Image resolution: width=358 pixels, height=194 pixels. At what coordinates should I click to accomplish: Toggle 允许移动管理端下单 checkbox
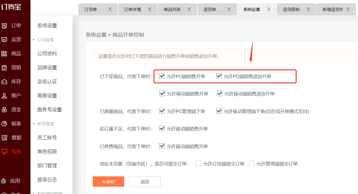(x=219, y=111)
